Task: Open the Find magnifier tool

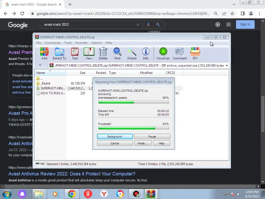Action: pos(117,53)
